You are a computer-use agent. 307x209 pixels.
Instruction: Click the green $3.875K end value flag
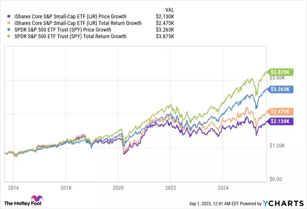[281, 72]
